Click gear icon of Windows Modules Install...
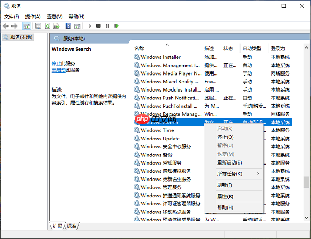This screenshot has width=311, height=239. (137, 89)
